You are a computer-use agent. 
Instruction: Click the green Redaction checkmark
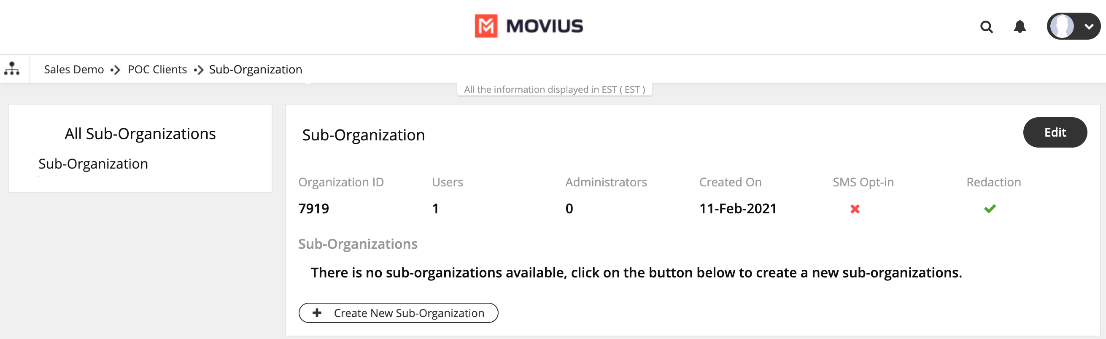(990, 209)
